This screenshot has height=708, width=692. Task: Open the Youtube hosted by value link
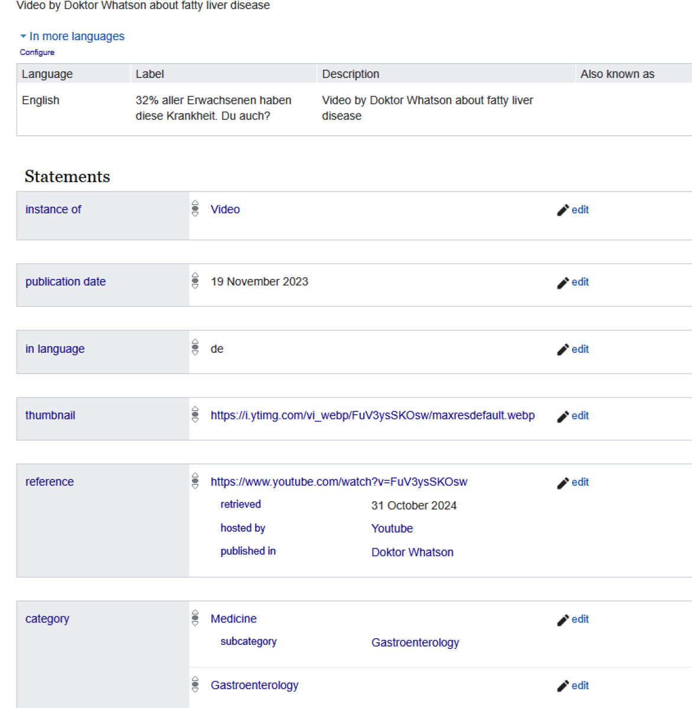391,529
